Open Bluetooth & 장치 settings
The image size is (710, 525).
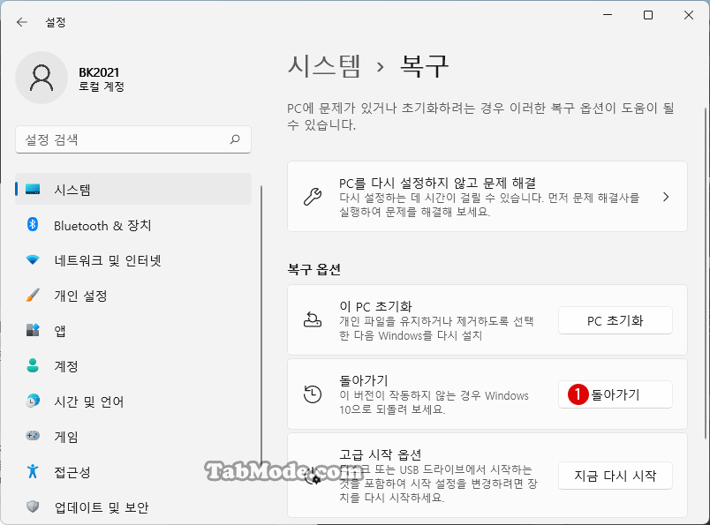tap(133, 225)
